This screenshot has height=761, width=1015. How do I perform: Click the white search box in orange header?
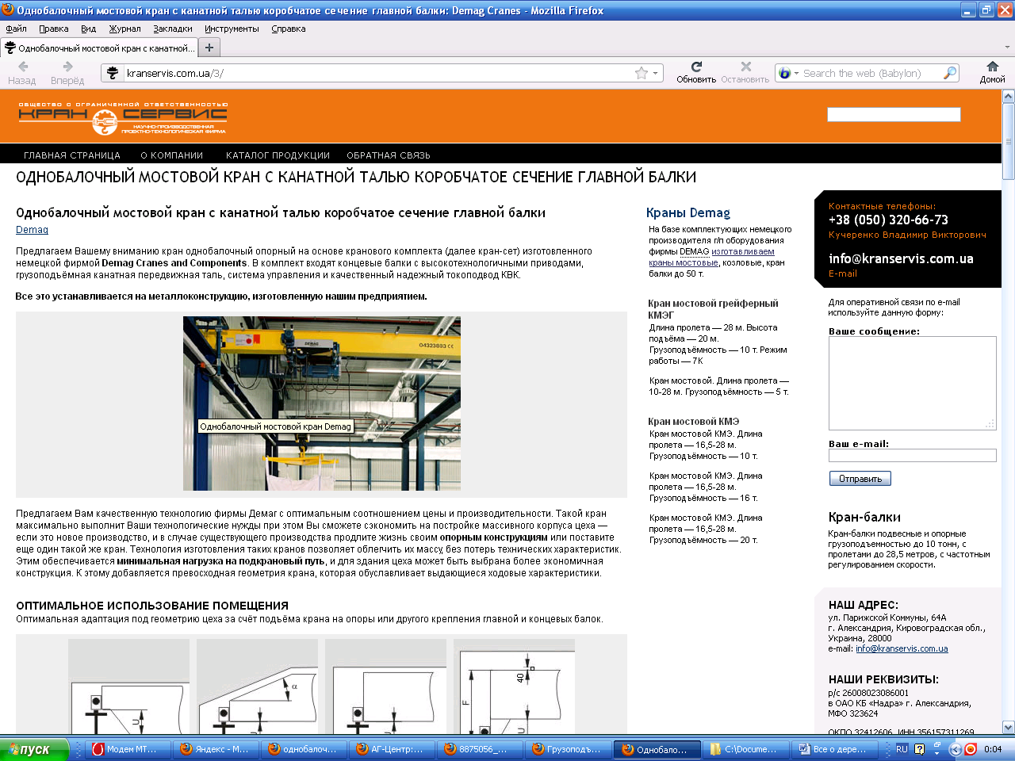tap(894, 115)
